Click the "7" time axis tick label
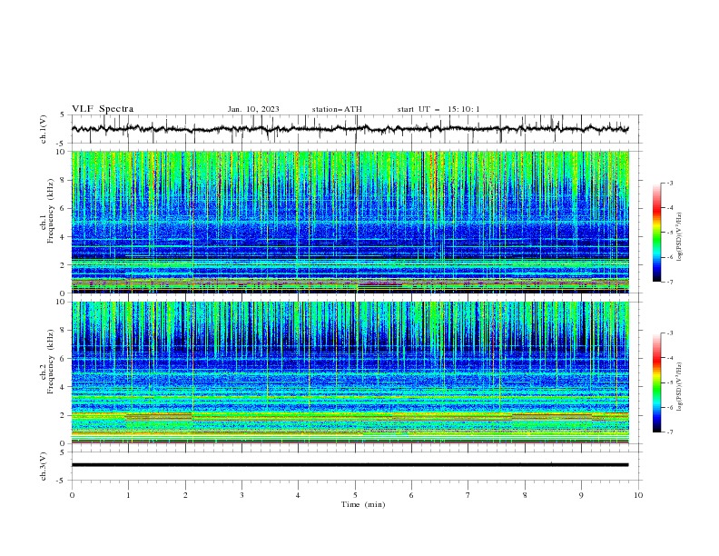This screenshot has height=556, width=719. coord(468,495)
